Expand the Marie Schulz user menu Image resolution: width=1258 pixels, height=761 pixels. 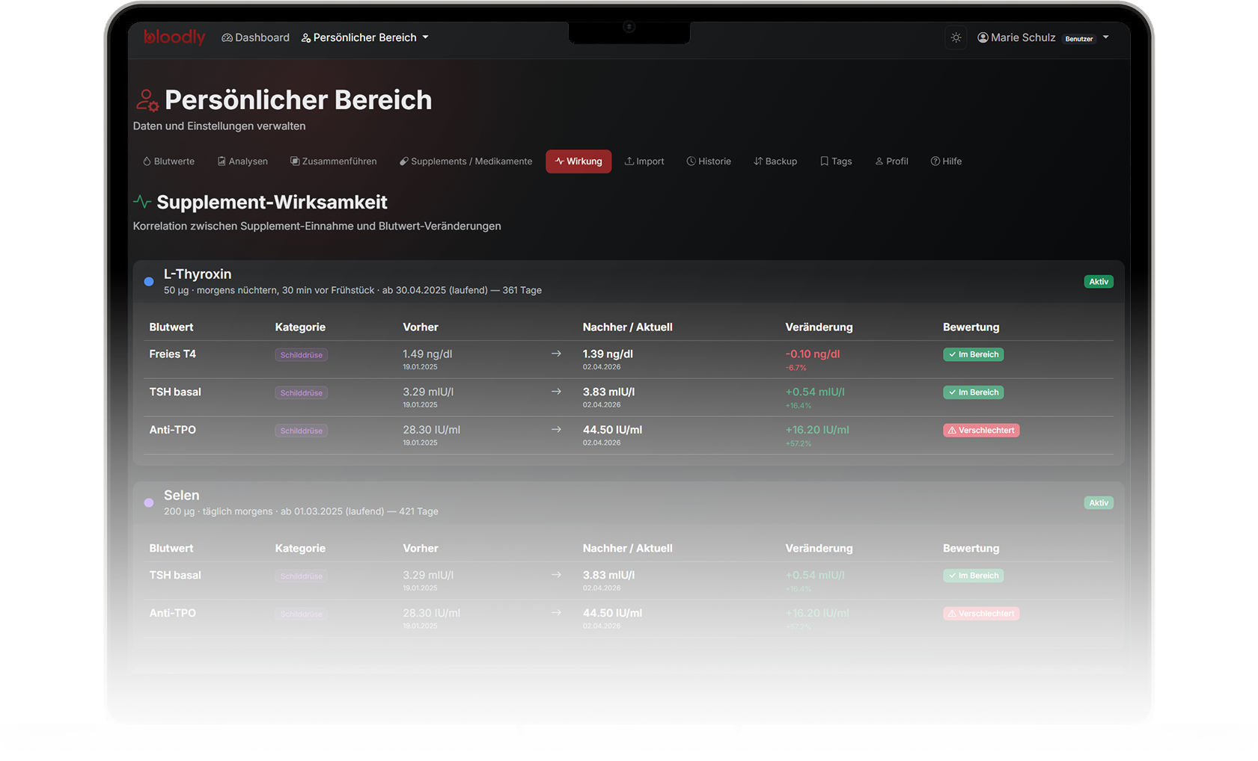tap(1042, 37)
